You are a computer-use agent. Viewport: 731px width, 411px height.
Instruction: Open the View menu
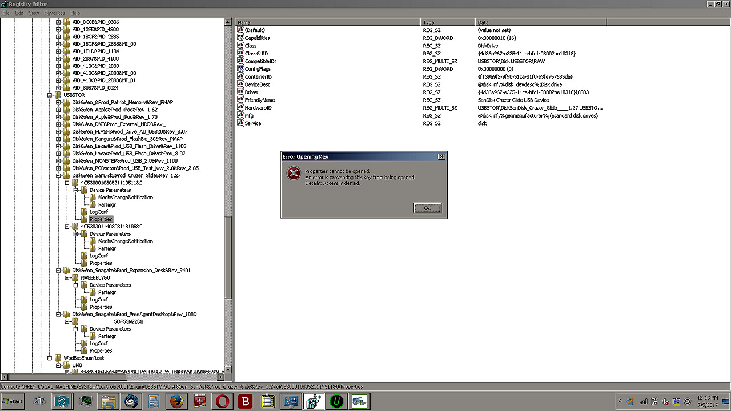[x=34, y=13]
